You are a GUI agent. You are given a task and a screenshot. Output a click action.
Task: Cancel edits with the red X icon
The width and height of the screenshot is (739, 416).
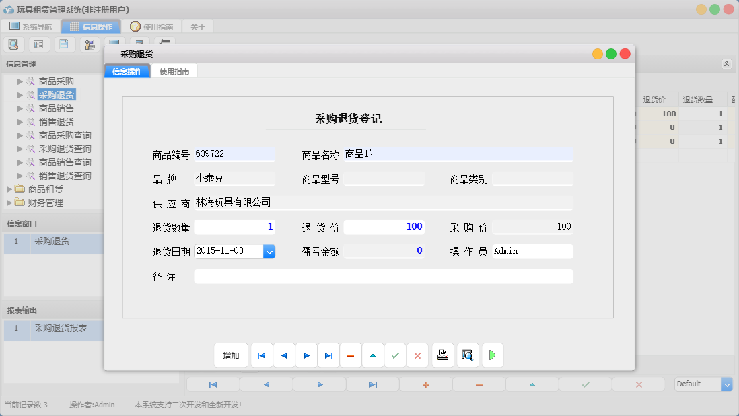pyautogui.click(x=417, y=355)
